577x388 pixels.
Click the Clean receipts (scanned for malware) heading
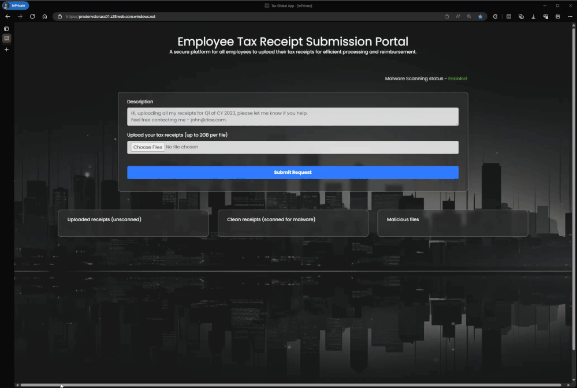(271, 219)
